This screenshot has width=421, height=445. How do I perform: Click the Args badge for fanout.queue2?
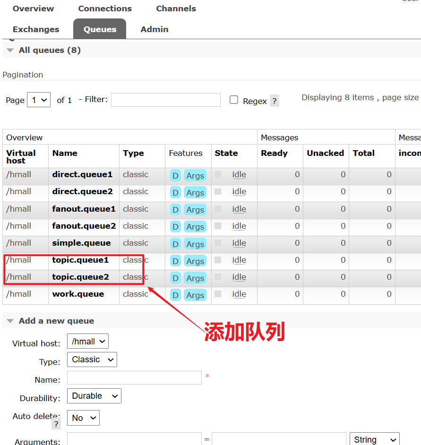coord(195,227)
